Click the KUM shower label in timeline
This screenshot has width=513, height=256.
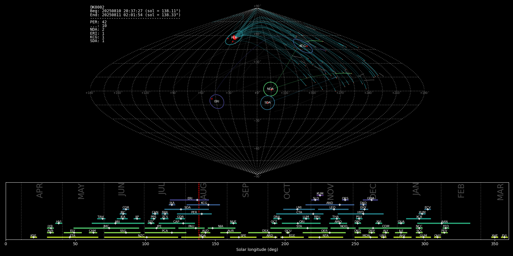[320, 194]
